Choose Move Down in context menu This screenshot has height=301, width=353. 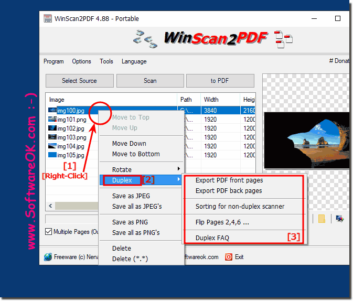[x=141, y=144]
